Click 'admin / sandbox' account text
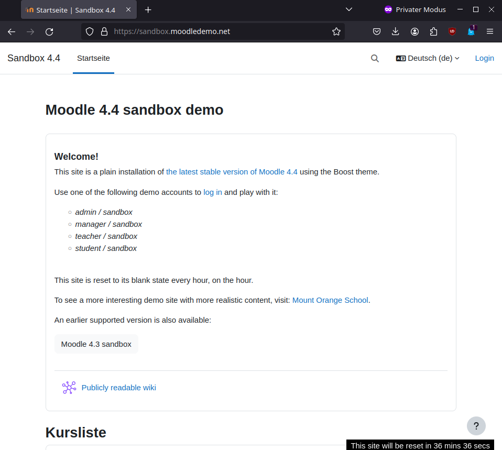The height and width of the screenshot is (450, 502). tap(104, 212)
